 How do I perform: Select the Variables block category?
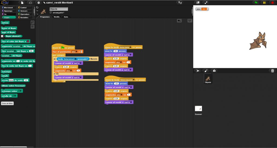25,17
